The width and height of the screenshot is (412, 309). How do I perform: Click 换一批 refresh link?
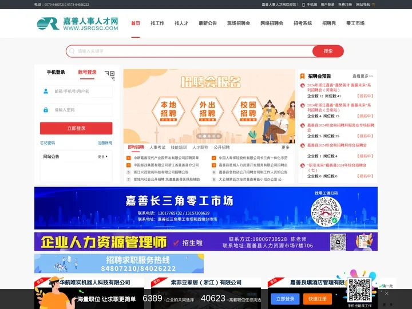[387, 286]
